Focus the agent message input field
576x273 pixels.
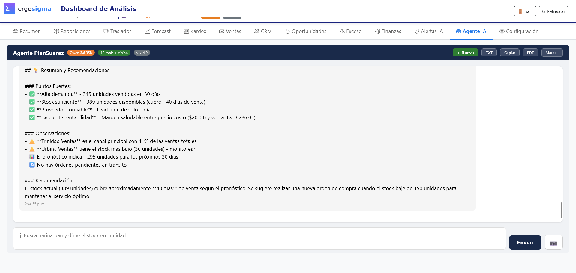pyautogui.click(x=259, y=238)
